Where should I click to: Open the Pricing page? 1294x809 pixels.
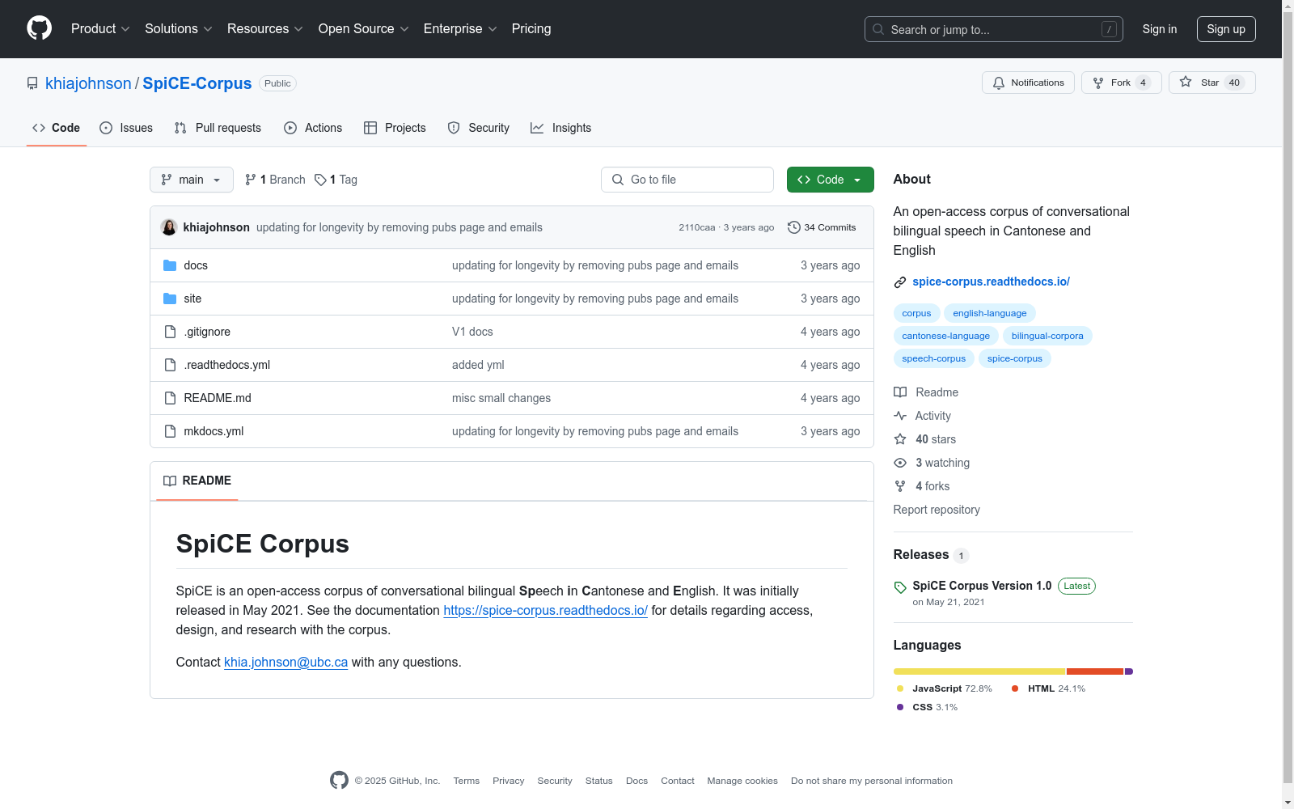[531, 29]
